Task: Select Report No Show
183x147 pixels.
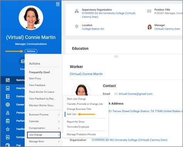Action: (x=76, y=122)
